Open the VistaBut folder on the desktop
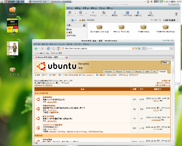 click(x=12, y=11)
